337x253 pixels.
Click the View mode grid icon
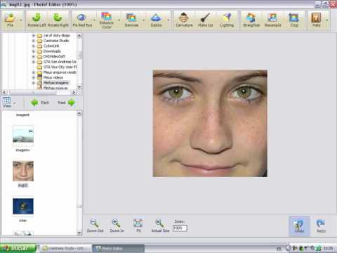[x=7, y=102]
